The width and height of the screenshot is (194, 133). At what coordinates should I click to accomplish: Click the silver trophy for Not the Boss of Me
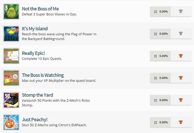click(x=181, y=11)
